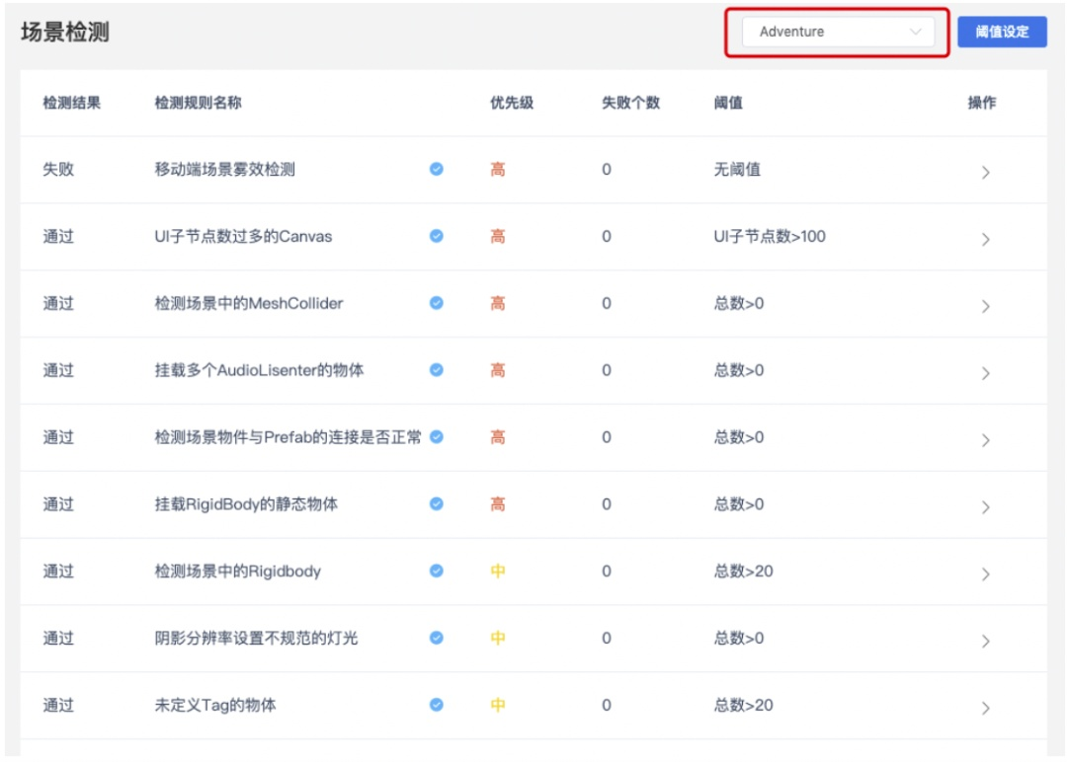Click the 未定义Tag的物体 rule name
The height and width of the screenshot is (762, 1067).
215,706
